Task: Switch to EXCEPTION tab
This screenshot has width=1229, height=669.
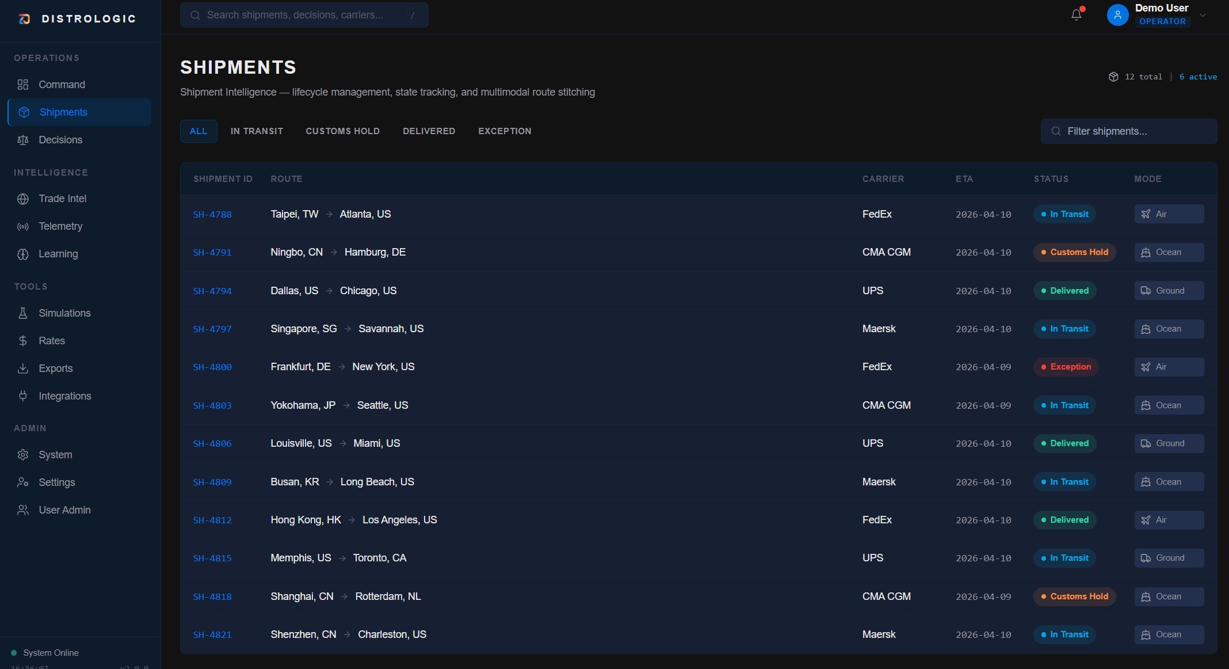Action: pos(505,131)
